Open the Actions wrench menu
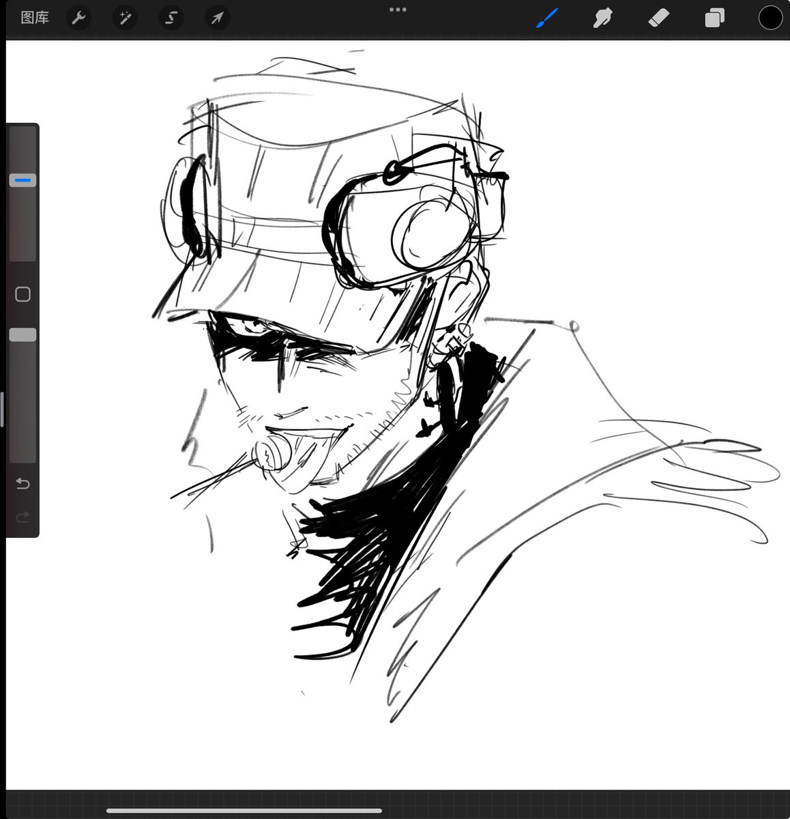The height and width of the screenshot is (819, 790). coord(79,18)
